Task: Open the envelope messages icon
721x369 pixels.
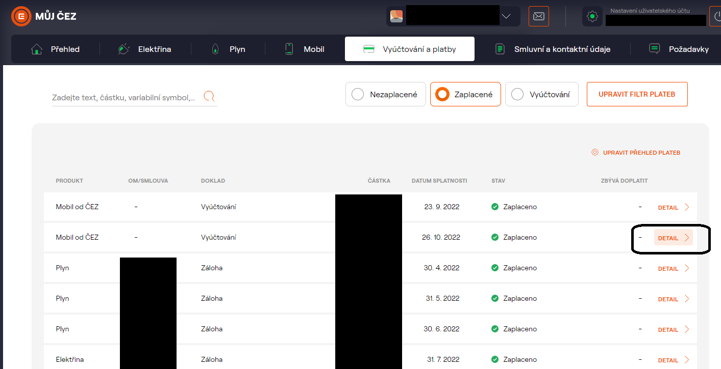Action: coord(539,16)
